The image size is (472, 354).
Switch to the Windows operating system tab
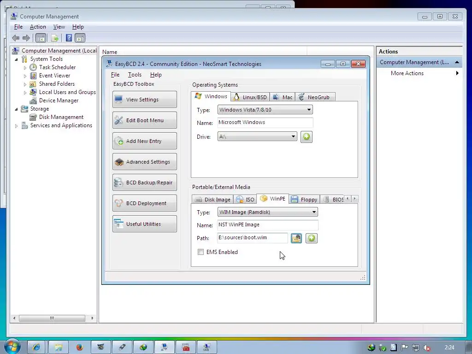[211, 96]
